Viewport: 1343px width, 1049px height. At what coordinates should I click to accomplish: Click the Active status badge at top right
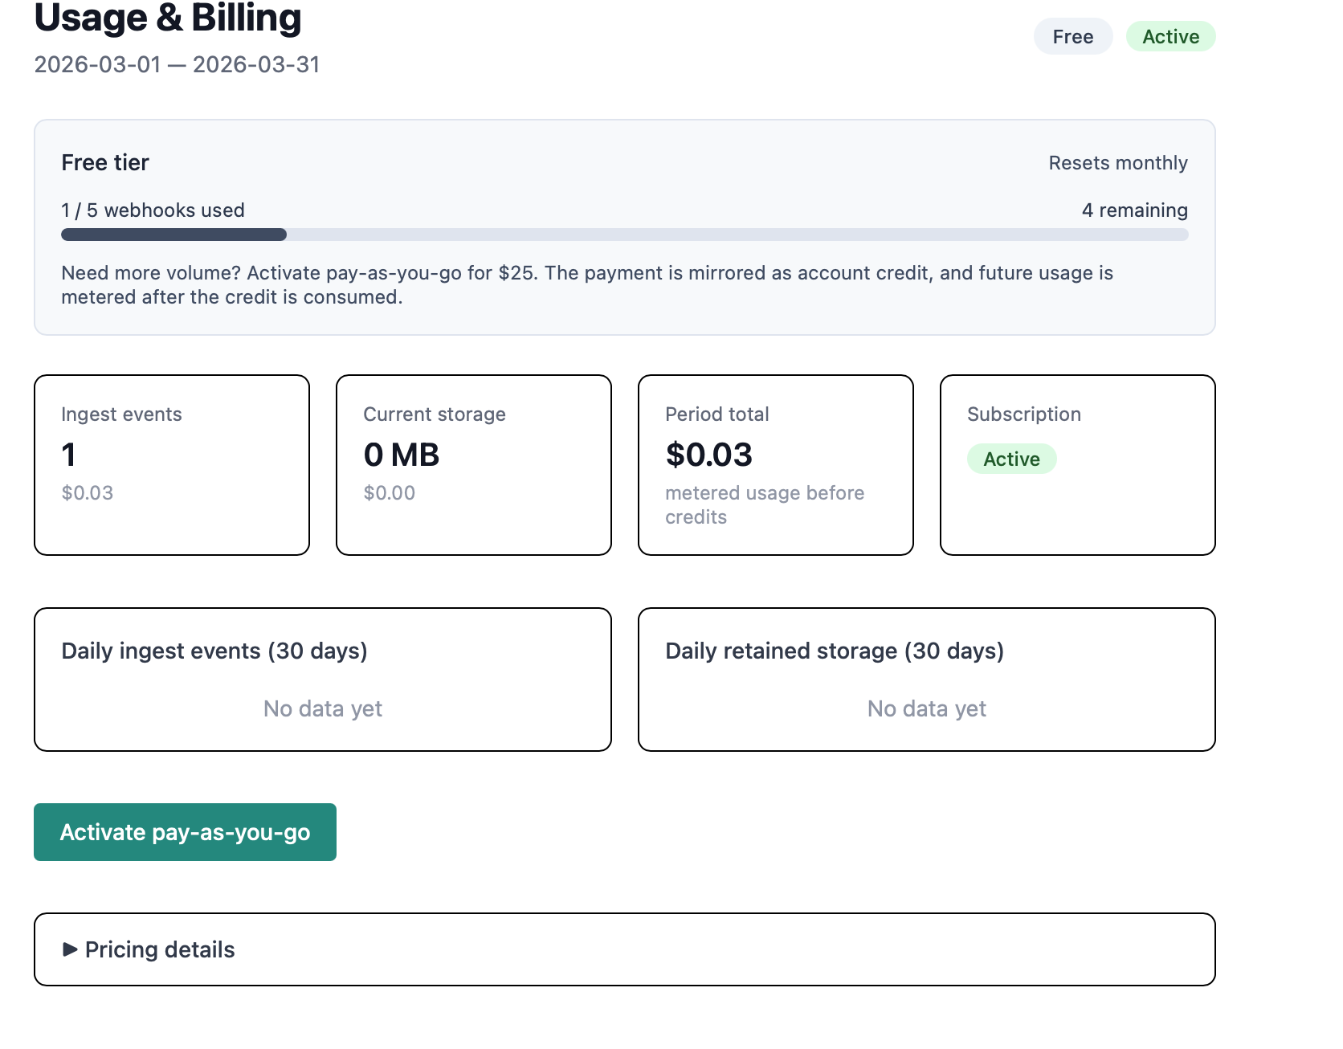pos(1170,36)
